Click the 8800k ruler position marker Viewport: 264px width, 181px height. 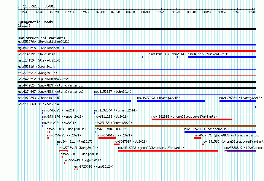tap(131, 12)
